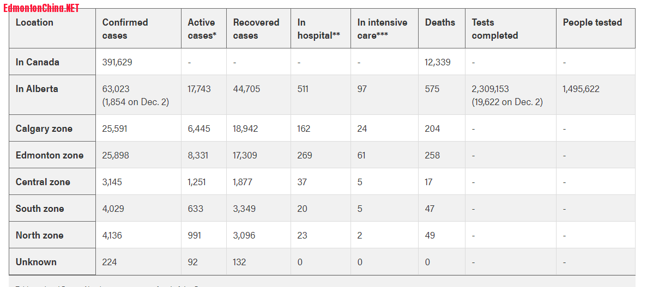The width and height of the screenshot is (671, 287).
Task: Click Central zone confirmed cases 3,145
Action: pyautogui.click(x=112, y=182)
